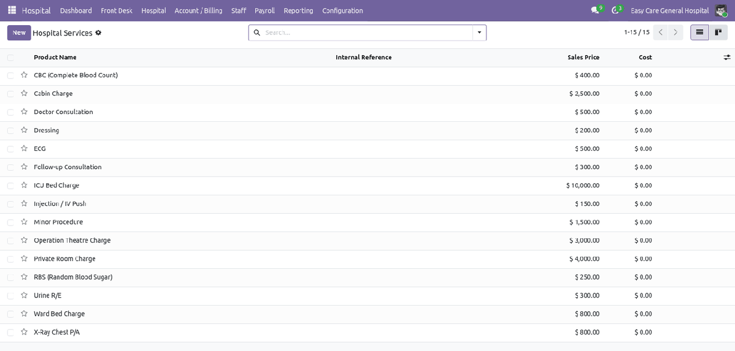
Task: Star Follow-up Consultation as favorite
Action: (24, 167)
